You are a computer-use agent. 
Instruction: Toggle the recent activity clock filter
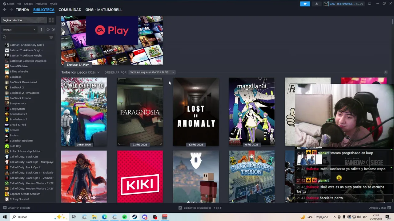click(x=48, y=29)
